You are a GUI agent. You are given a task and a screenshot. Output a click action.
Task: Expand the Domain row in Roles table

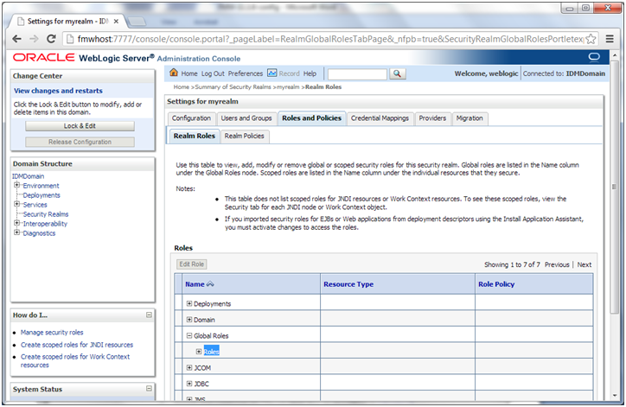[189, 320]
